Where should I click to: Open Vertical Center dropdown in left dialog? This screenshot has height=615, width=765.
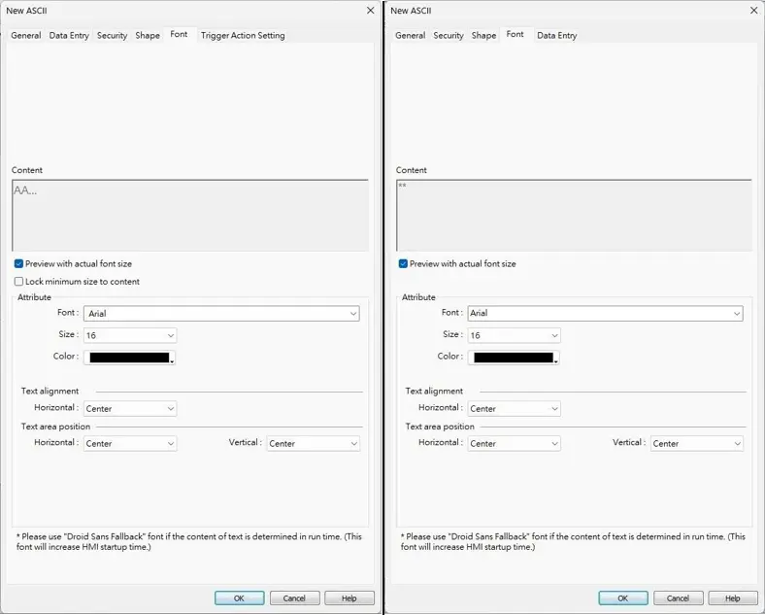click(314, 444)
